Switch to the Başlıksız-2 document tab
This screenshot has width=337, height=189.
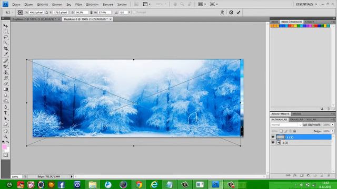36,19
